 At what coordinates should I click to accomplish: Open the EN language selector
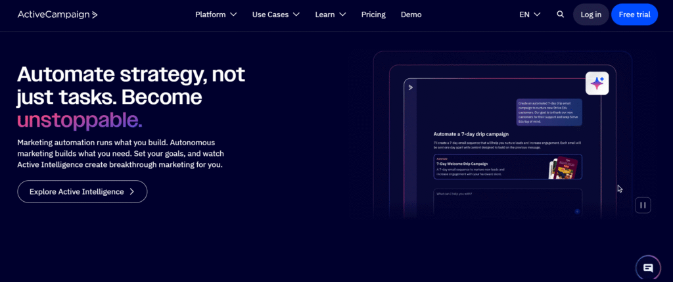(530, 14)
